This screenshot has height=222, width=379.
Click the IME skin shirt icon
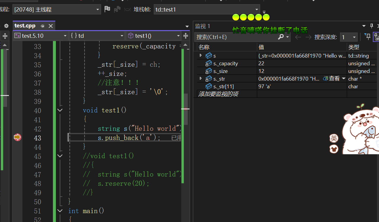pyautogui.click(x=334, y=149)
